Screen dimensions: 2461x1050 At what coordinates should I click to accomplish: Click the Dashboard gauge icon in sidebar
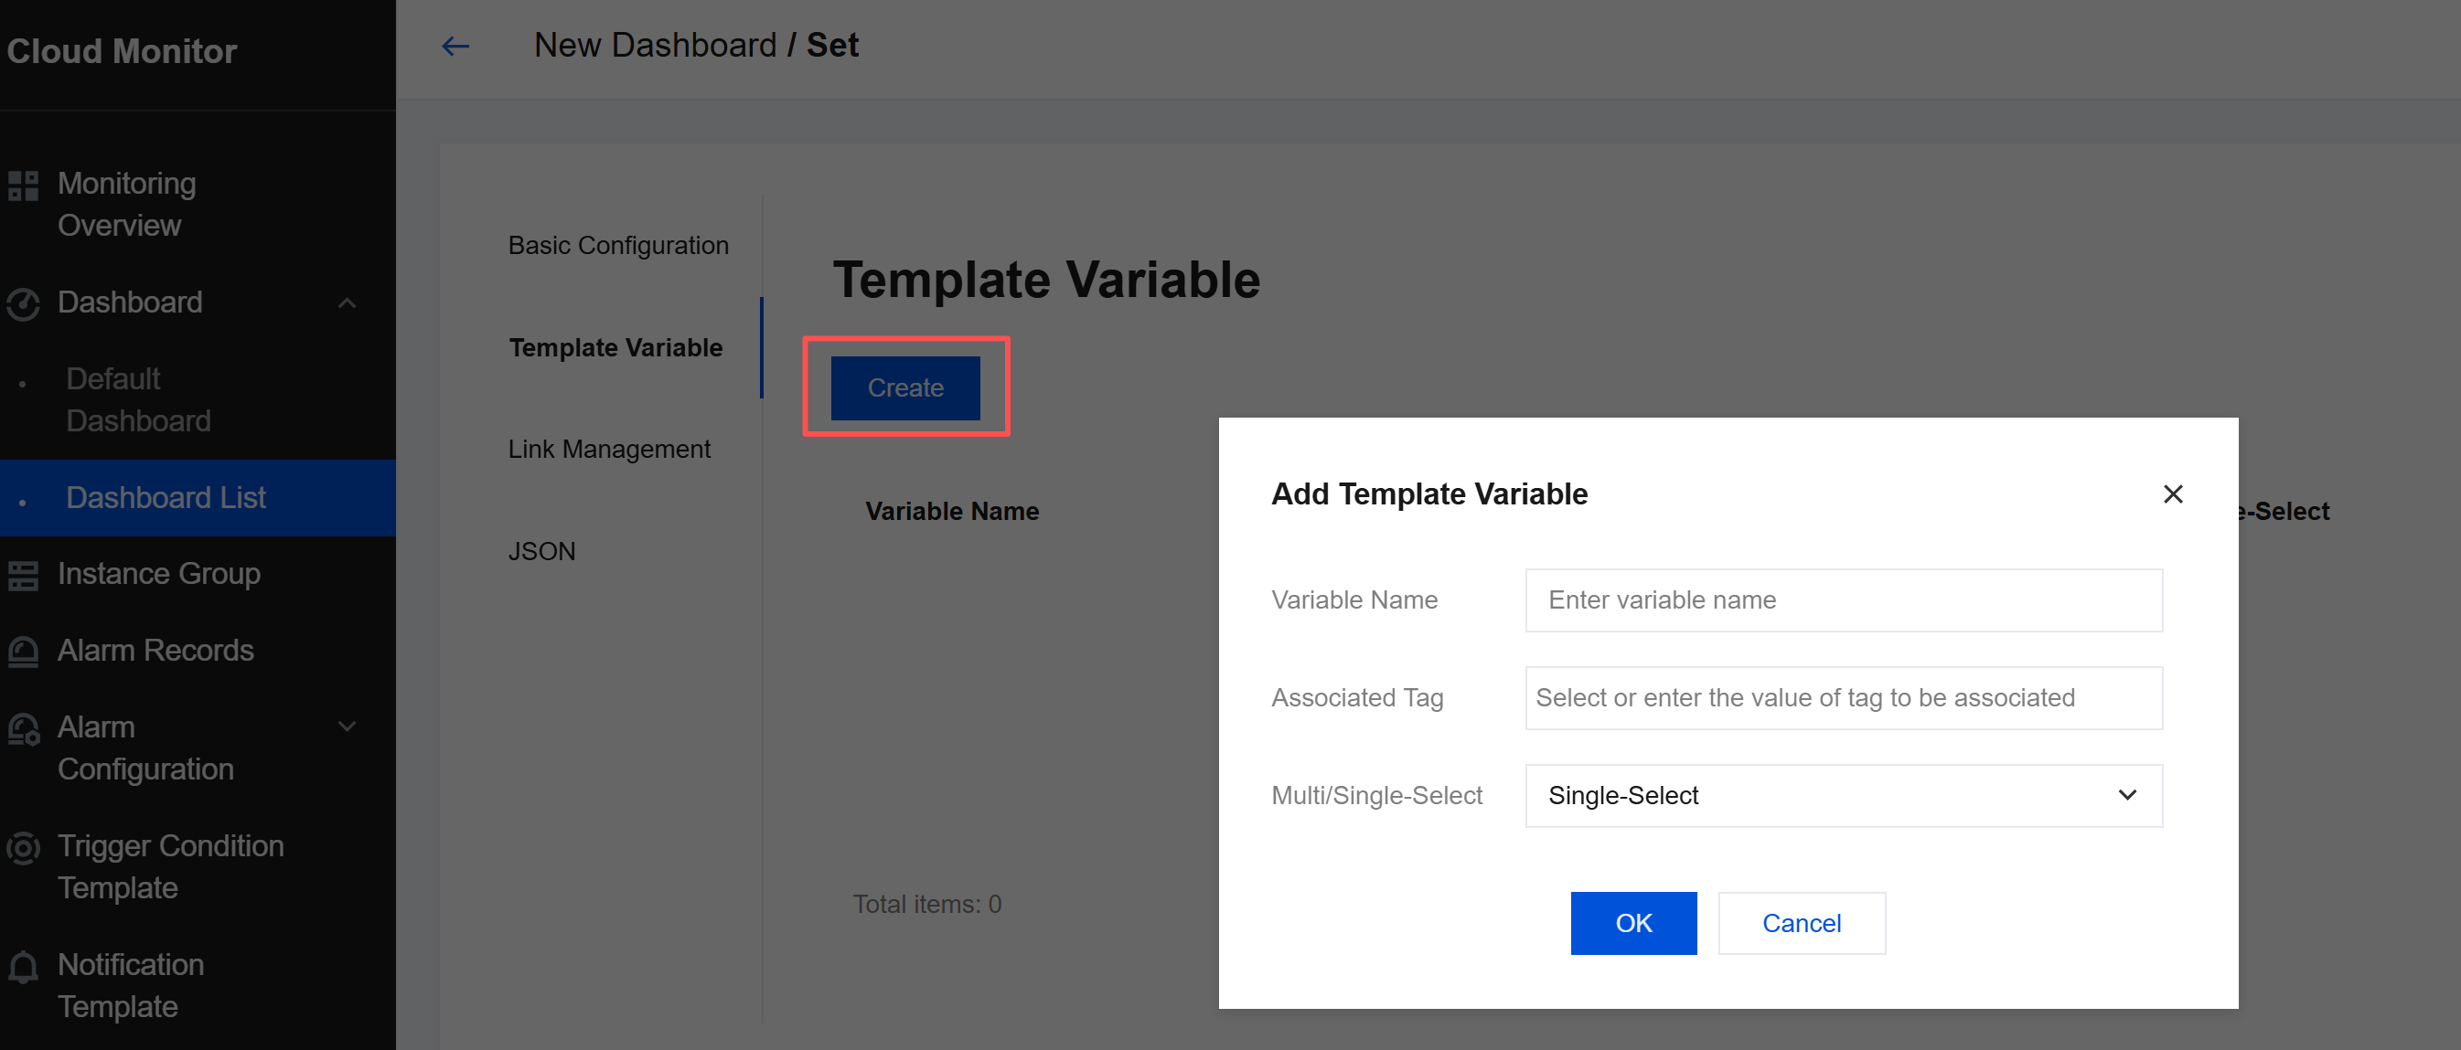point(23,303)
